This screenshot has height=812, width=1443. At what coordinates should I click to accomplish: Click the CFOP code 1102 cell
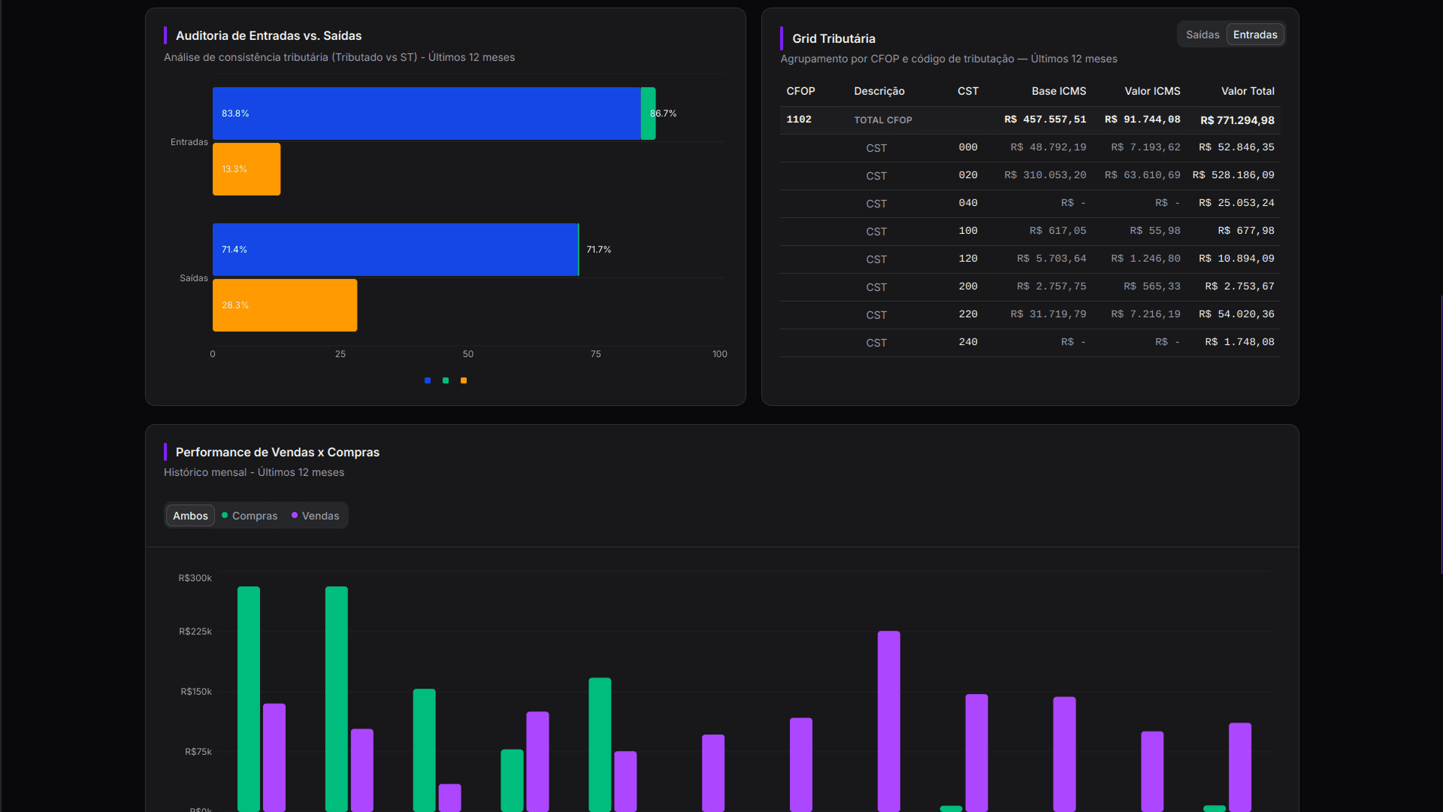(x=799, y=120)
